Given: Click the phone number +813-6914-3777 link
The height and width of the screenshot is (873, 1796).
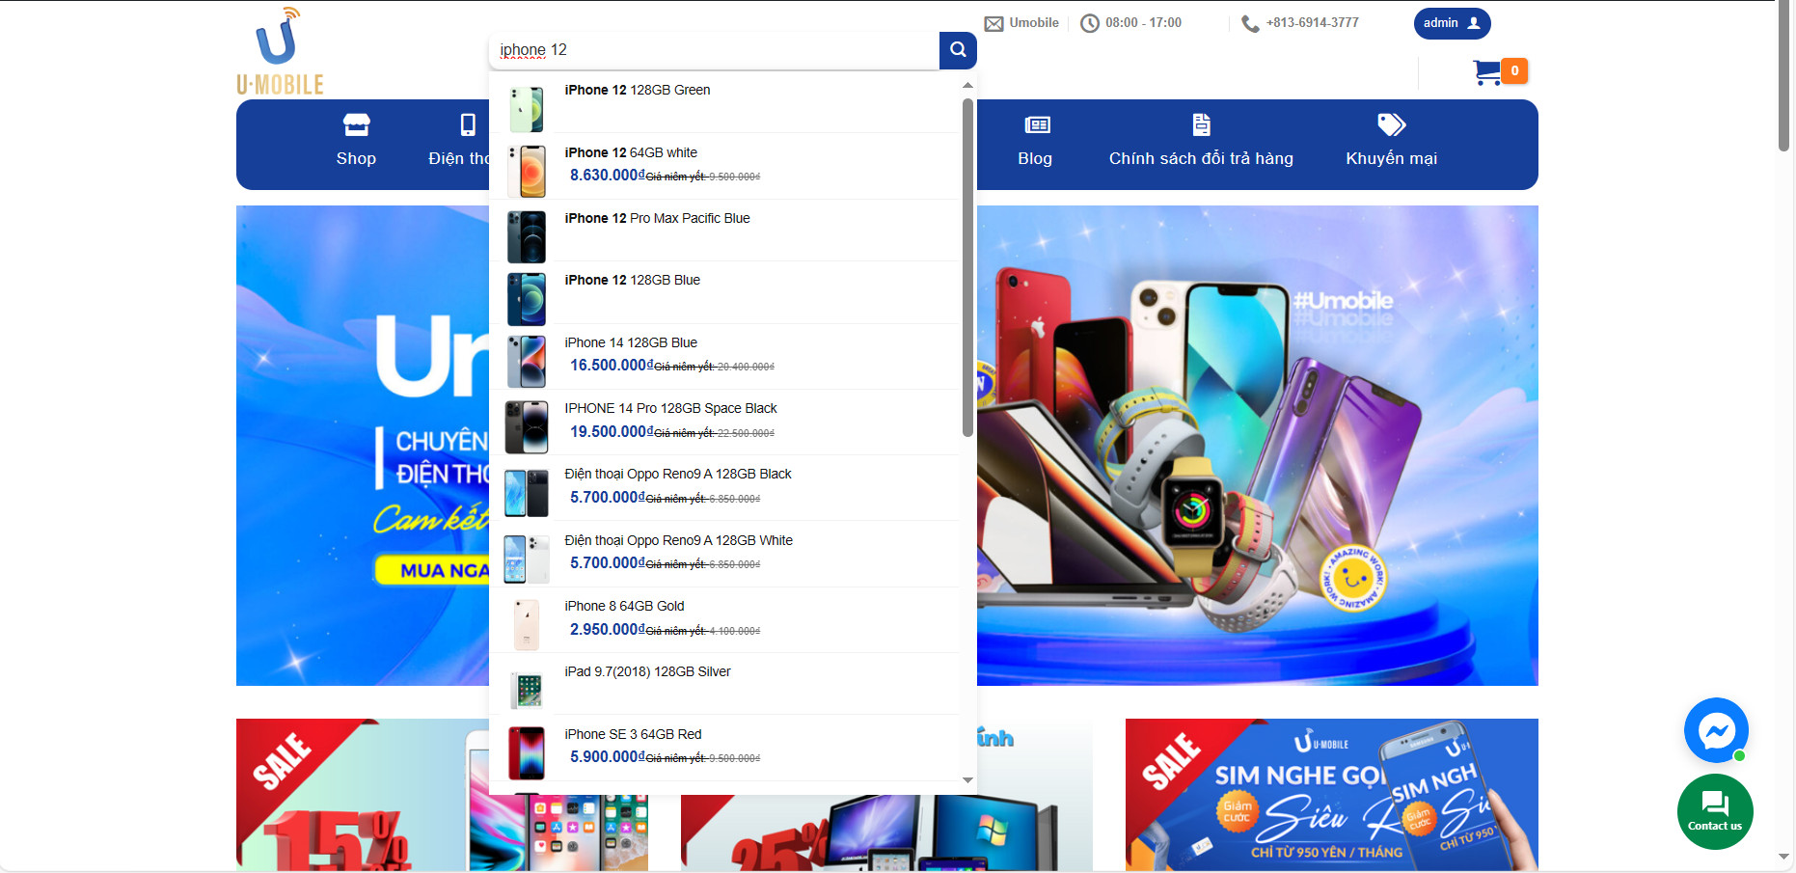Looking at the screenshot, I should (1312, 23).
